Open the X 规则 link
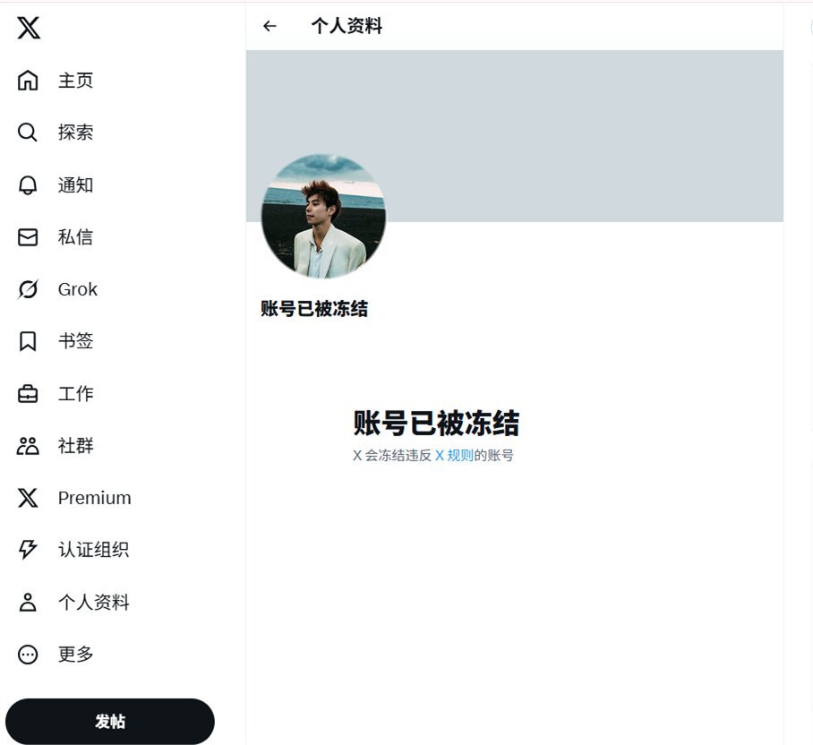Viewport: 813px width, 745px height. point(454,456)
